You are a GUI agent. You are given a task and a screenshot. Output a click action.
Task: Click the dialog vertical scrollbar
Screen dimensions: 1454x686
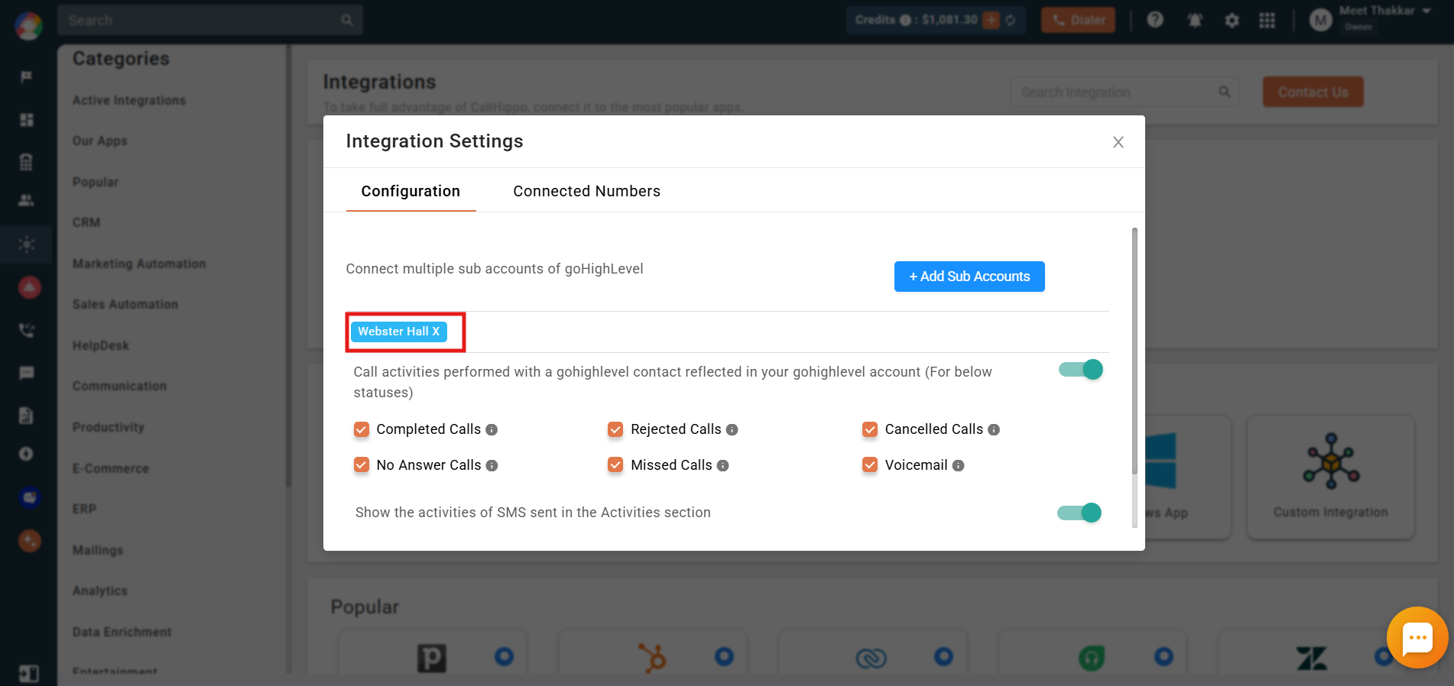[1134, 351]
